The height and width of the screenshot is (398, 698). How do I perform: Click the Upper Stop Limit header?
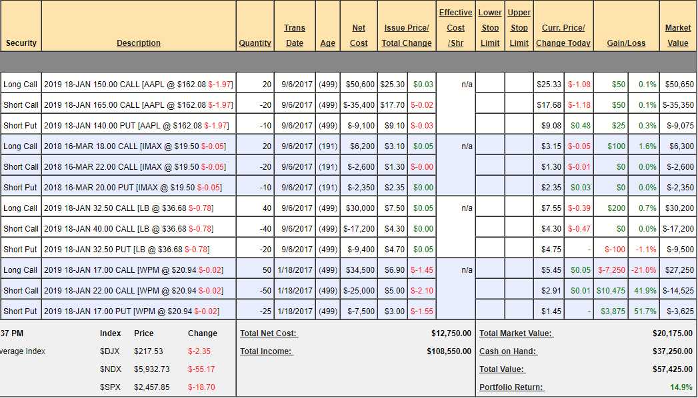pos(519,27)
